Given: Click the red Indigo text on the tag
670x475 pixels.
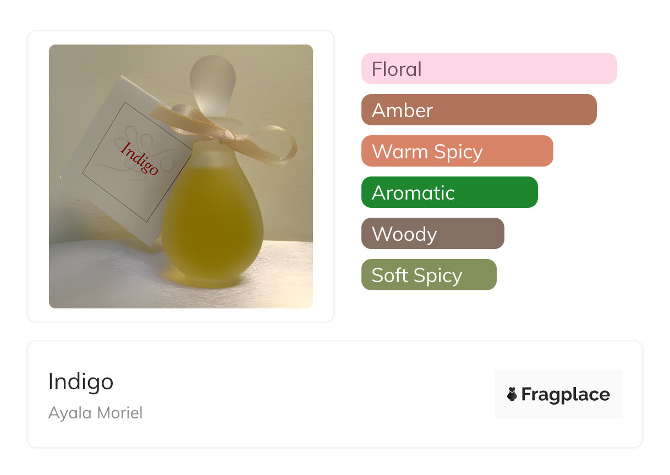Looking at the screenshot, I should 139,159.
